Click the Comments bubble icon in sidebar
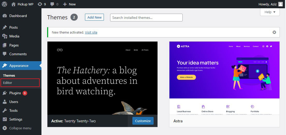This screenshot has width=286, height=135. (5, 54)
